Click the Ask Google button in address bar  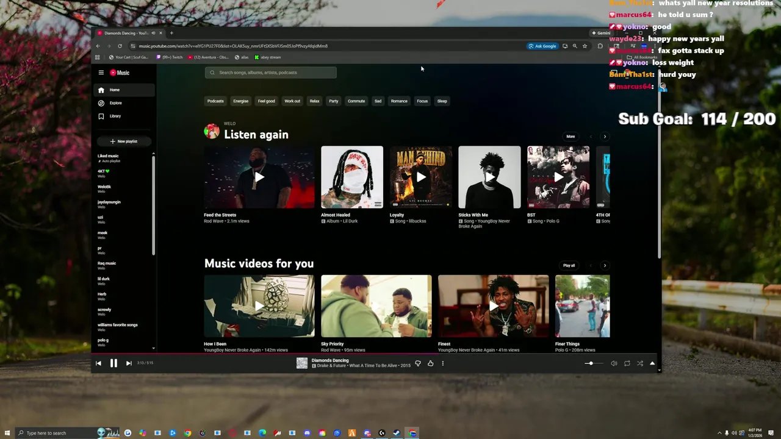click(x=542, y=46)
